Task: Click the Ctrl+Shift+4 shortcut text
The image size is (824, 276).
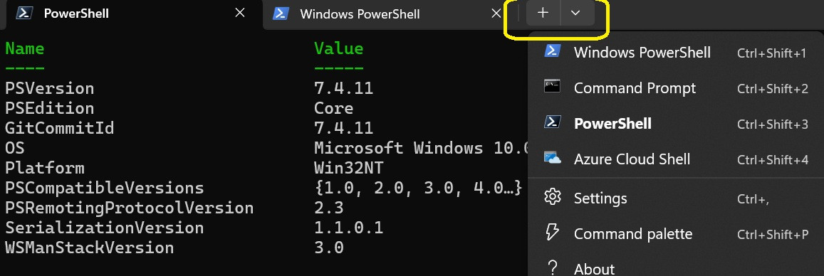Action: pos(773,160)
